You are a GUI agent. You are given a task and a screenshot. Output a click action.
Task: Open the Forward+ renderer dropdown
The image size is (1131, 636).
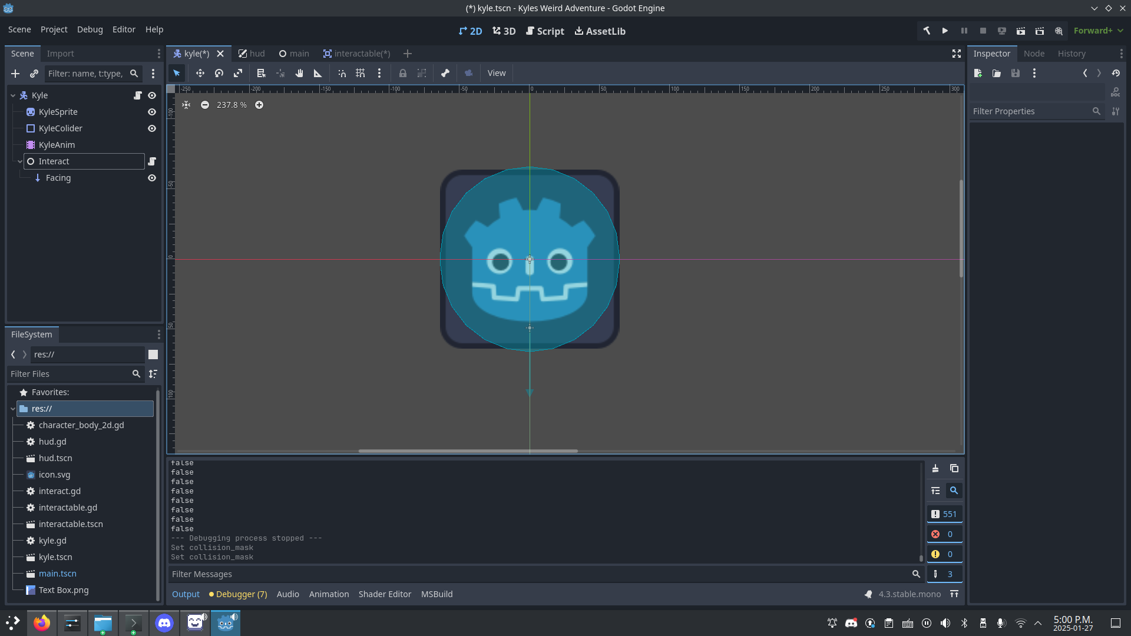(1098, 31)
